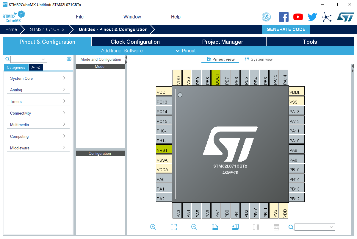357x239 pixels.
Task: Switch to Clock Configuration tab
Action: pos(135,42)
